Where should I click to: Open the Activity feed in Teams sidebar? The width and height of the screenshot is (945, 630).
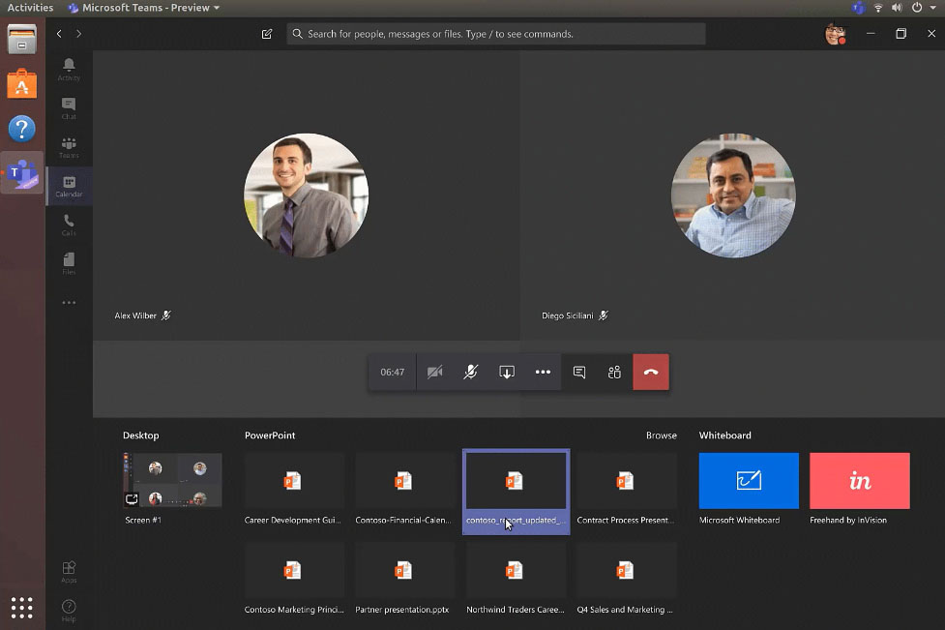pyautogui.click(x=69, y=69)
